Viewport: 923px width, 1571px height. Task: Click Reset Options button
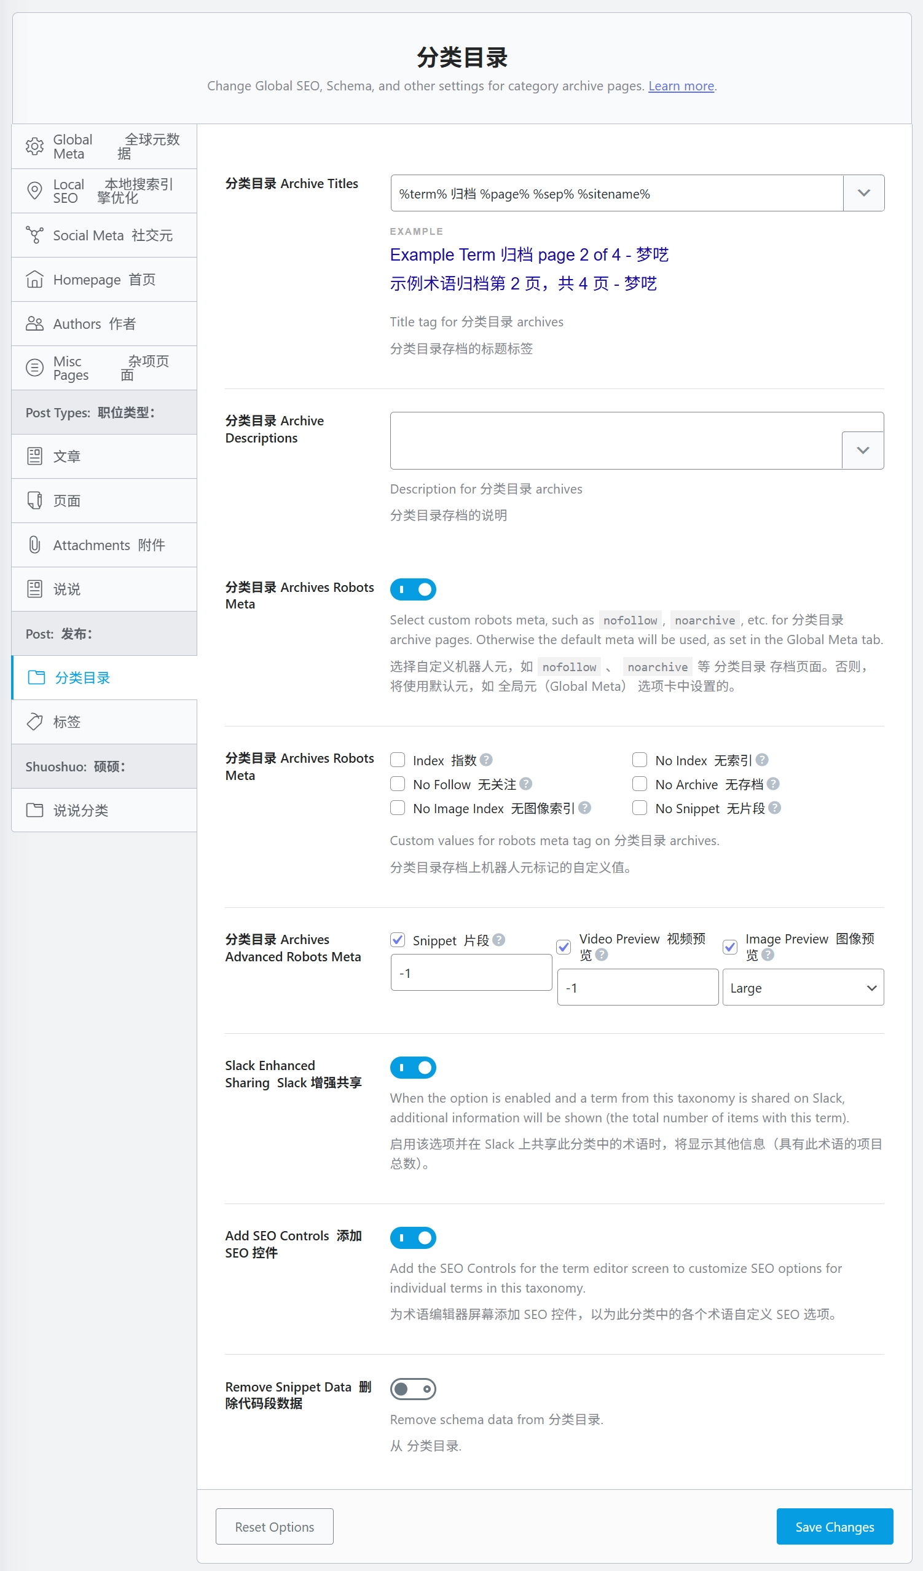[274, 1527]
